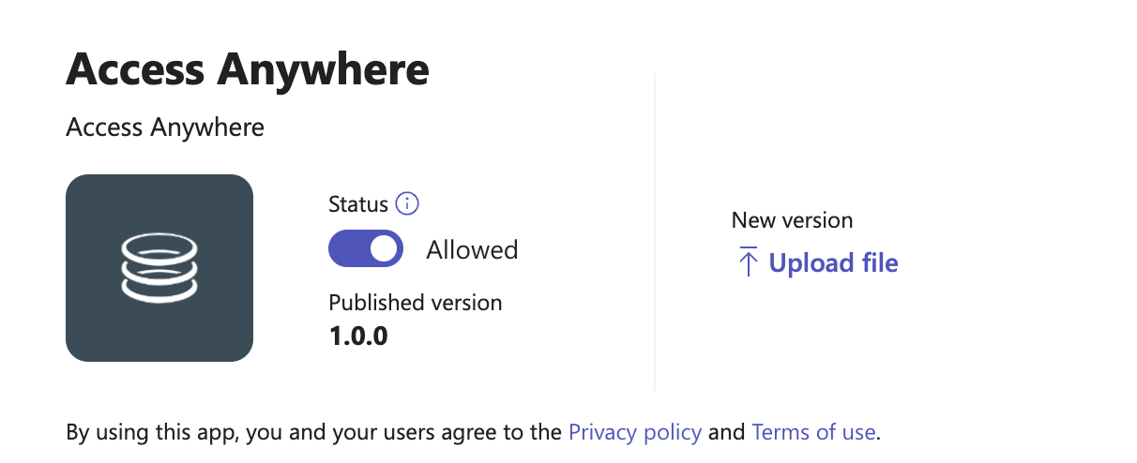Open the Privacy policy link
1137x463 pixels.
point(635,432)
